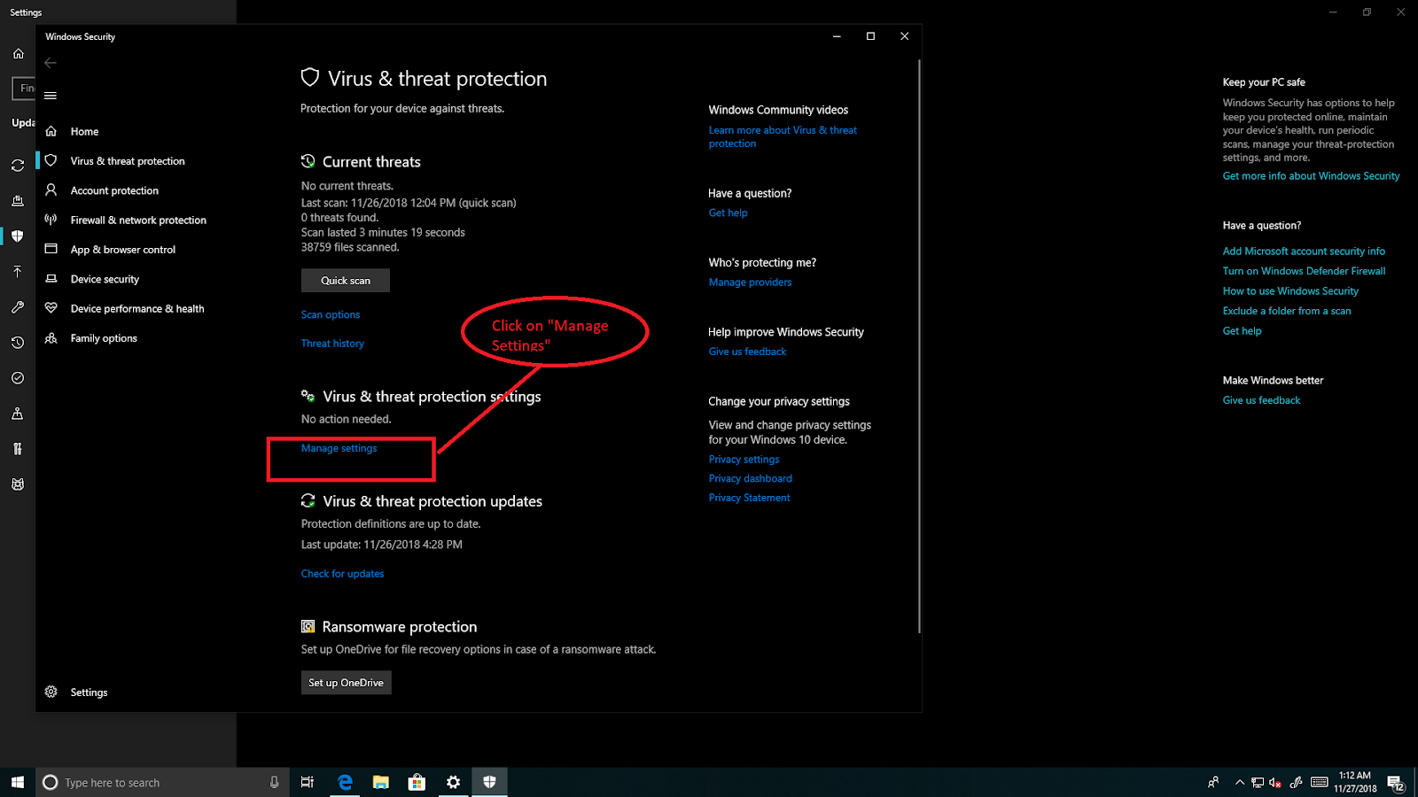The image size is (1418, 797).
Task: Click the Windows Defender shield taskbar icon
Action: coord(489,782)
